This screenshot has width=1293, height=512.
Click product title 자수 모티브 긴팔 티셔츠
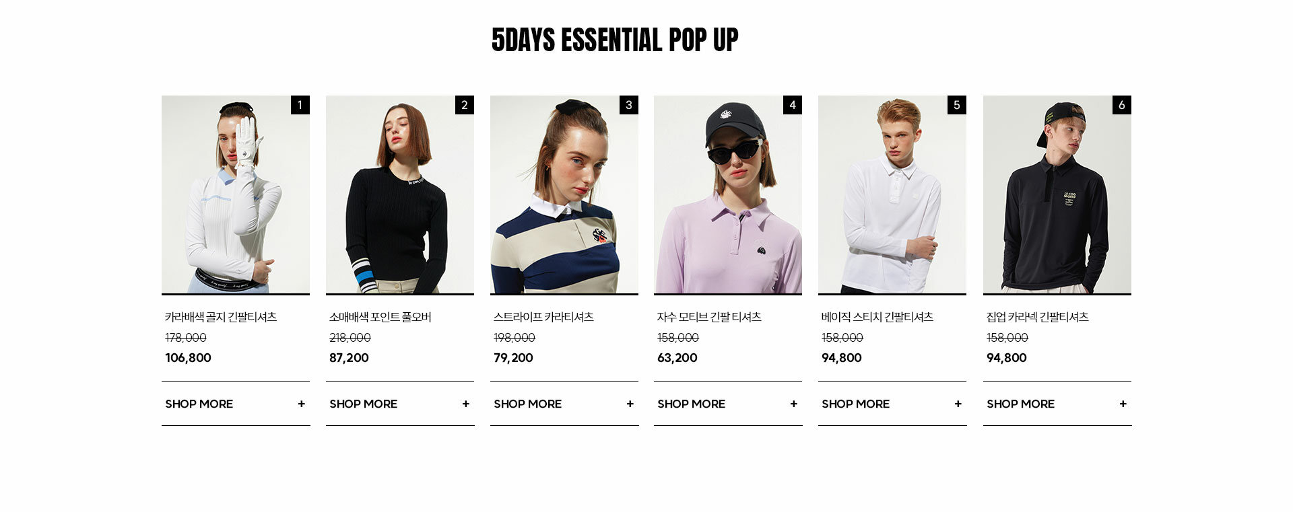(x=709, y=317)
